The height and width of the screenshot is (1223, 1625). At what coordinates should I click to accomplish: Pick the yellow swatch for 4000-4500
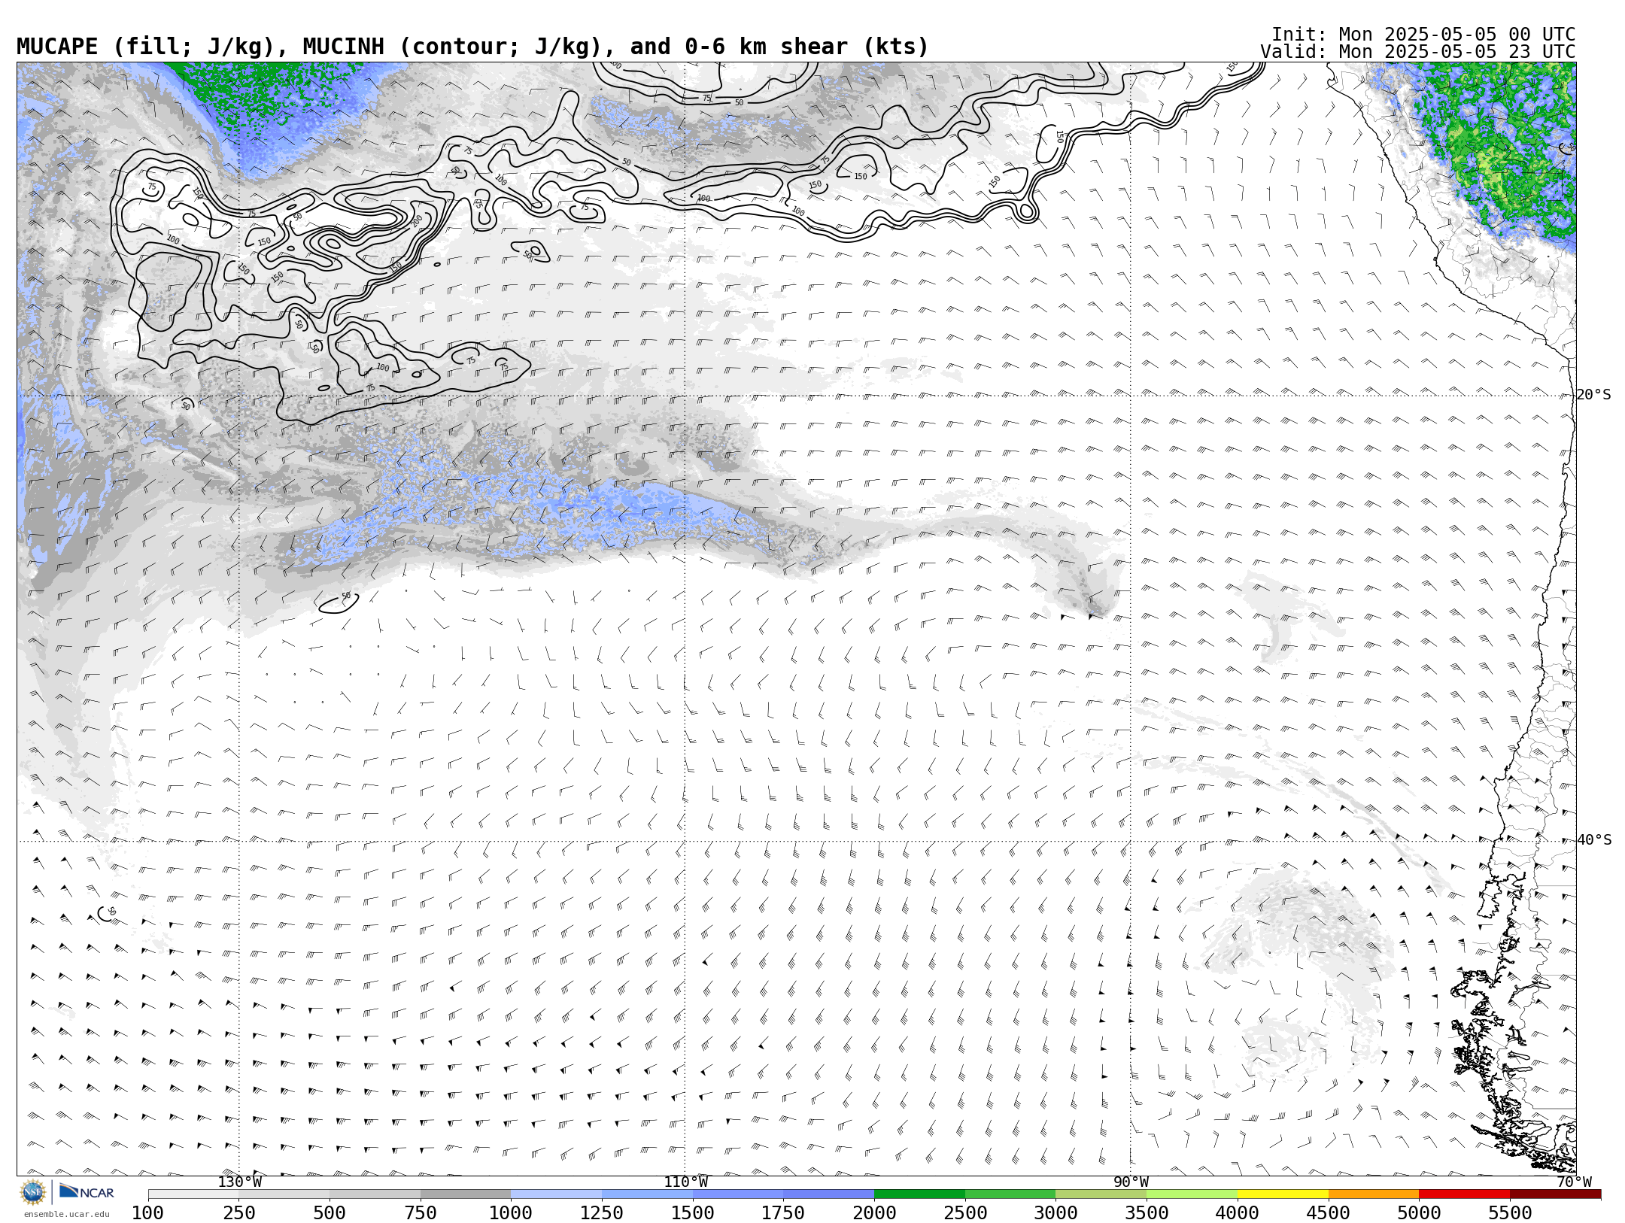coord(1283,1194)
